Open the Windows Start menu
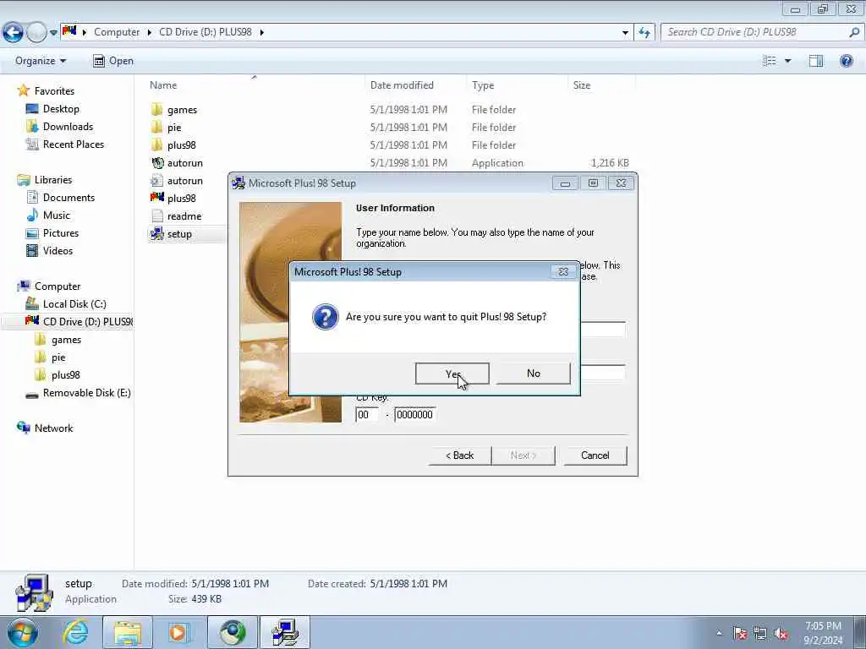Screen dimensions: 866x649 23,632
